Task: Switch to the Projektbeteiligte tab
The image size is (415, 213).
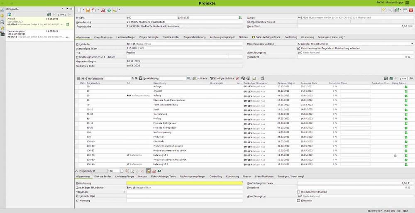Action: pyautogui.click(x=149, y=37)
